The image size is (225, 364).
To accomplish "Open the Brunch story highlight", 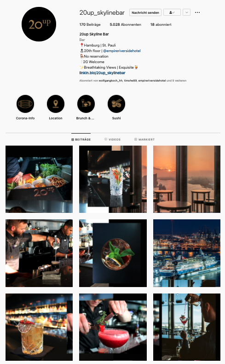I will tap(86, 104).
